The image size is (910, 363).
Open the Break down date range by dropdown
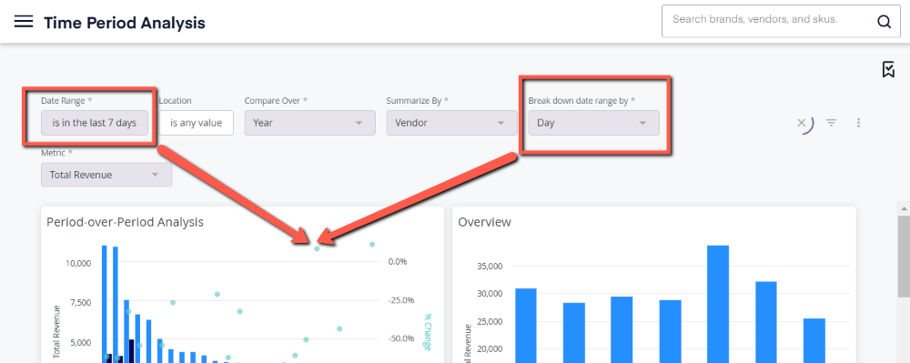593,123
